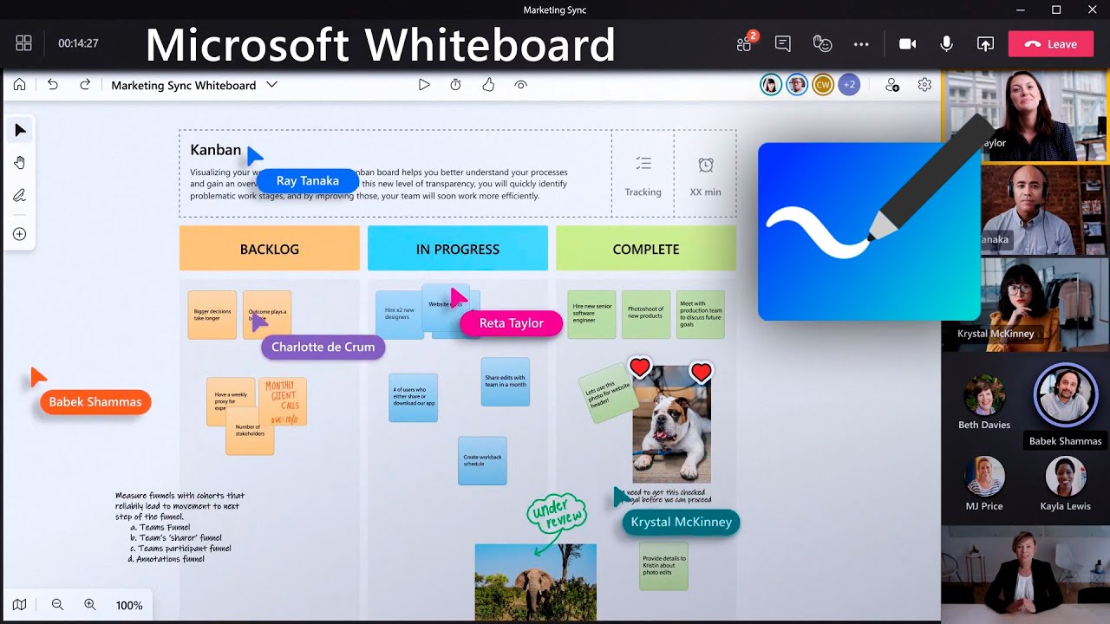1110x624 pixels.
Task: Select the pointer arrow tool
Action: point(20,130)
